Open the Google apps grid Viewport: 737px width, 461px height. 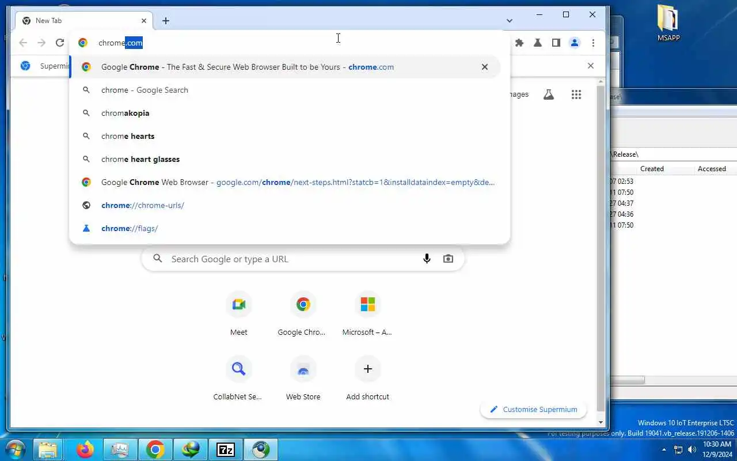576,95
